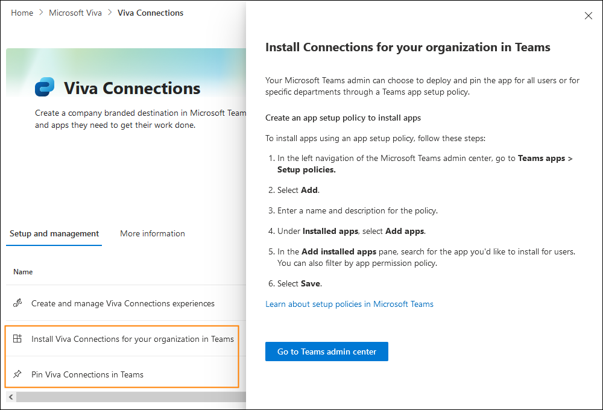Click the Name column header
Screen dimensions: 603x410
[x=23, y=271]
